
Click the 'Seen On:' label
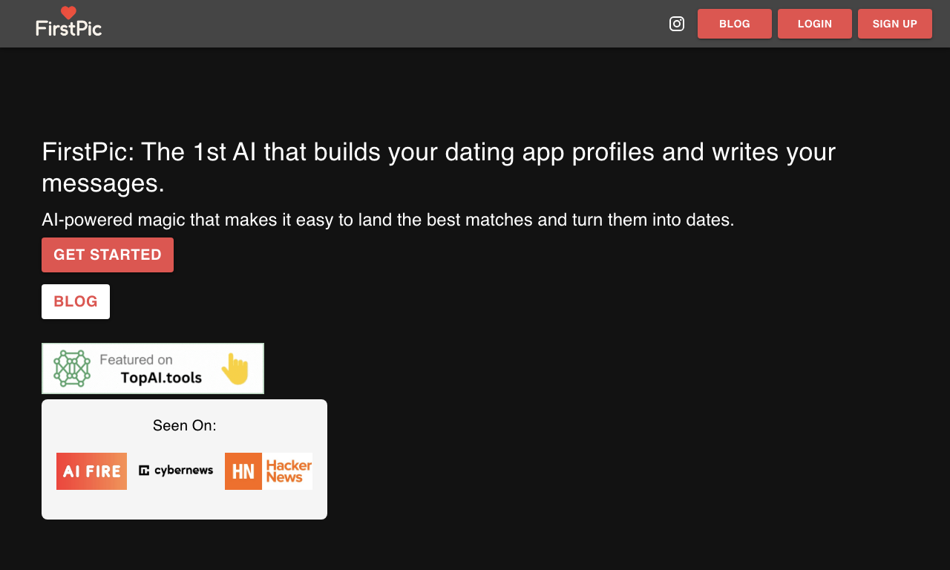pyautogui.click(x=185, y=425)
